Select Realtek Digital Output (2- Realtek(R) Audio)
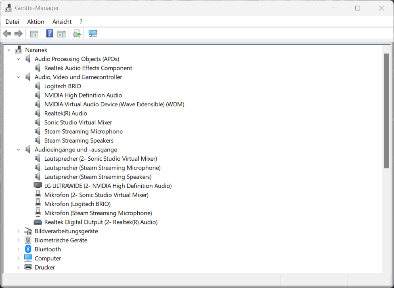The width and height of the screenshot is (394, 288). pos(101,222)
